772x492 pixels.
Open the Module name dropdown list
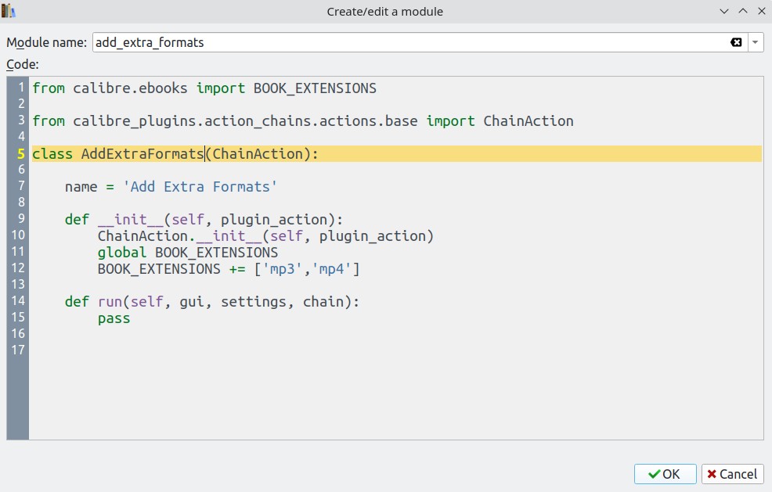click(756, 42)
